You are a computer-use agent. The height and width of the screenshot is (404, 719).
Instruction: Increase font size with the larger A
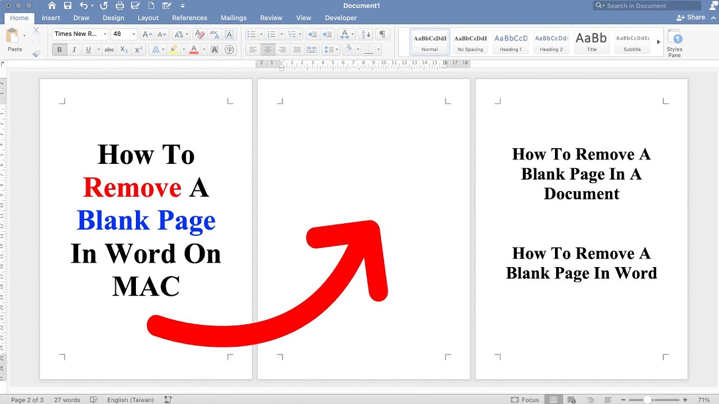pos(147,34)
